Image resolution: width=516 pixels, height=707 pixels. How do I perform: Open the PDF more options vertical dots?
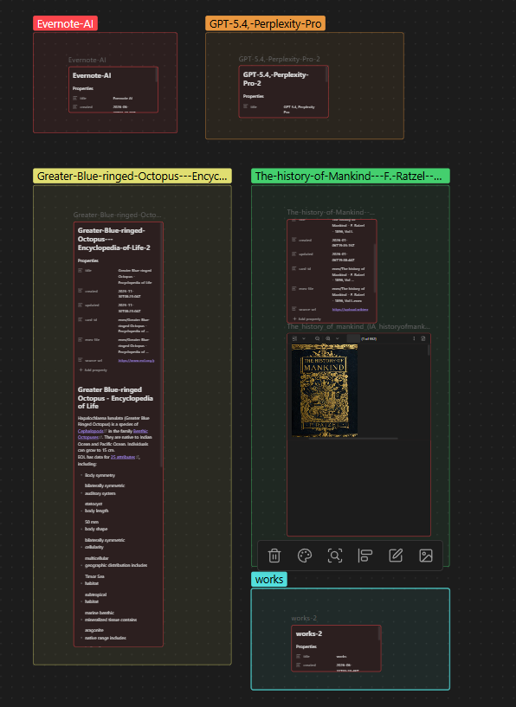[x=414, y=338]
